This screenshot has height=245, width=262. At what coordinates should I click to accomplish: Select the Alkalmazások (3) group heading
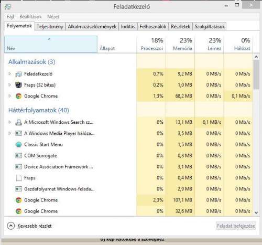(x=32, y=62)
